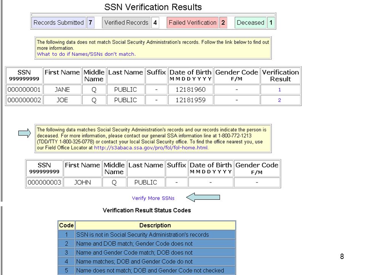Click the Verified Records count 4

(x=155, y=23)
